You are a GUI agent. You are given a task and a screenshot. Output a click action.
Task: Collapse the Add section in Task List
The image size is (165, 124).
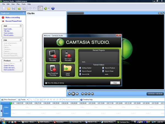pyautogui.click(x=21, y=26)
